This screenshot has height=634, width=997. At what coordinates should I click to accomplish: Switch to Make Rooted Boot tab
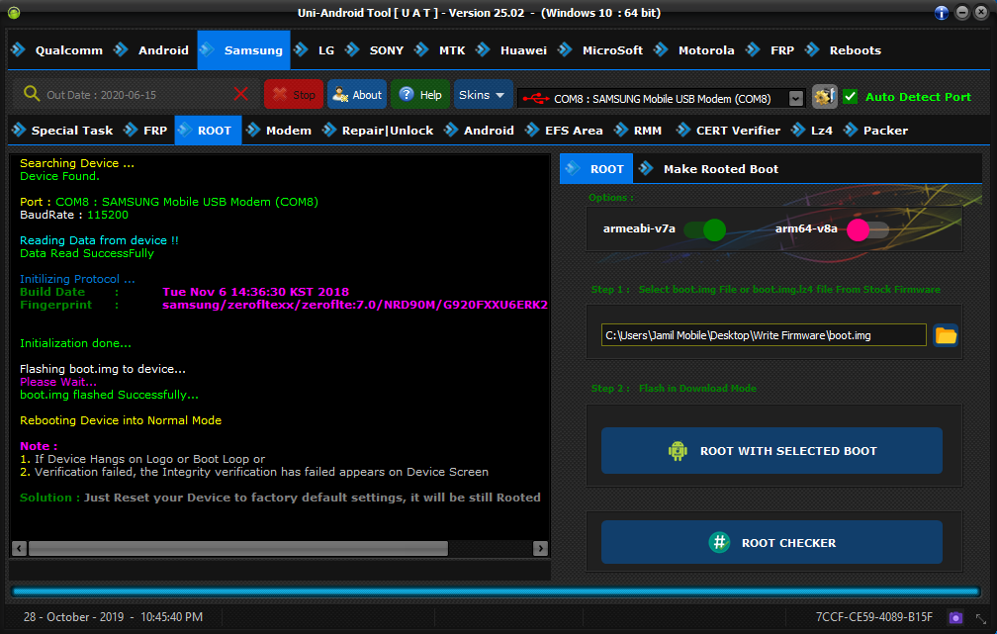(x=709, y=169)
